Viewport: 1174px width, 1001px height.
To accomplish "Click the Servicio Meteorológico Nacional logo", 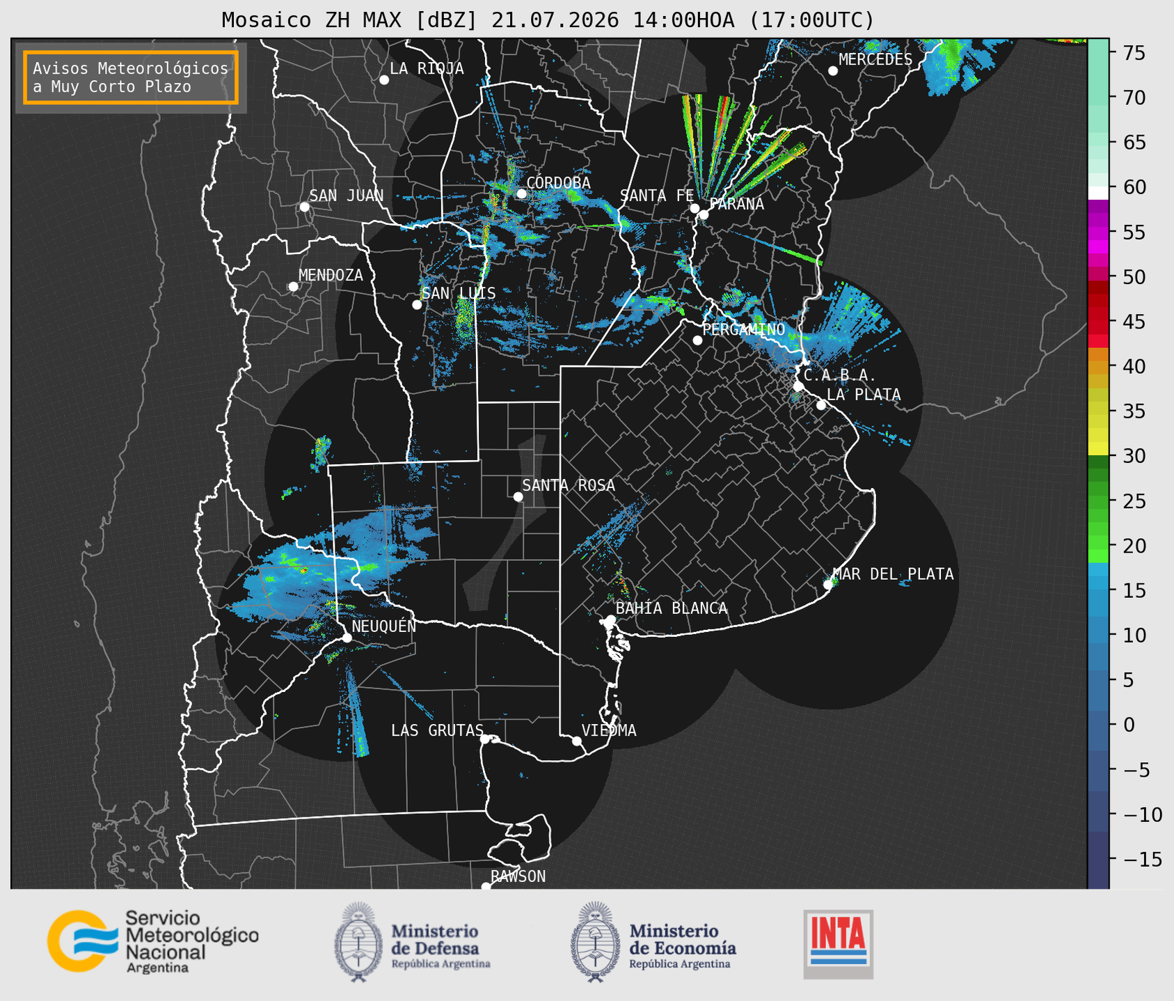I will point(153,941).
